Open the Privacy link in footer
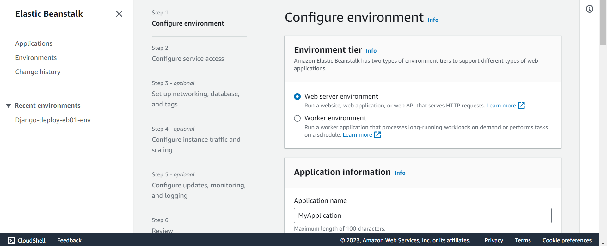Image resolution: width=607 pixels, height=246 pixels. click(494, 240)
